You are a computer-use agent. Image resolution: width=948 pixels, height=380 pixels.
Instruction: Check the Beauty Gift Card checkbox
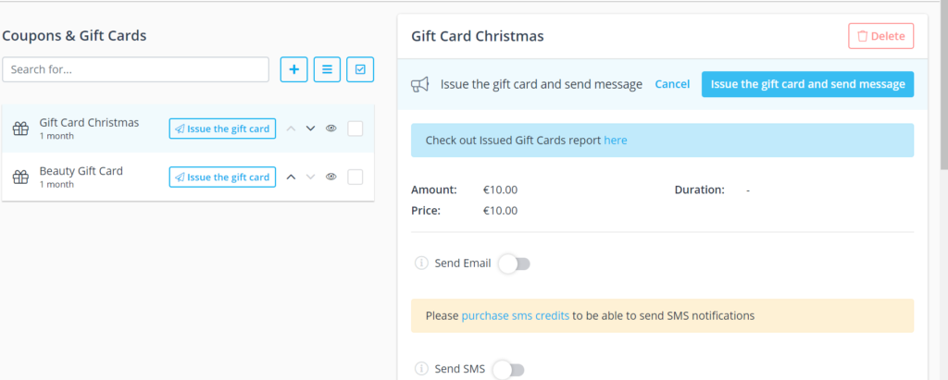pyautogui.click(x=355, y=177)
